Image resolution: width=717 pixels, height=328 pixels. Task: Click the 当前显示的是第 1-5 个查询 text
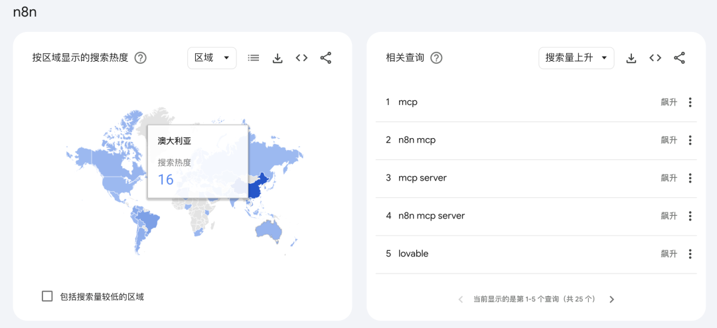point(534,299)
